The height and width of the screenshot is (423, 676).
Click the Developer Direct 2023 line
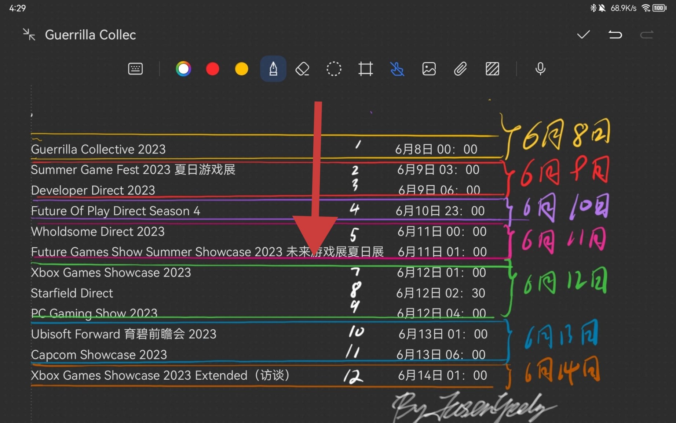click(x=93, y=190)
